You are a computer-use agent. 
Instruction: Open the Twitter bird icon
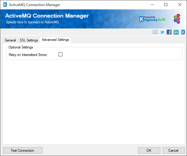[x=162, y=32]
